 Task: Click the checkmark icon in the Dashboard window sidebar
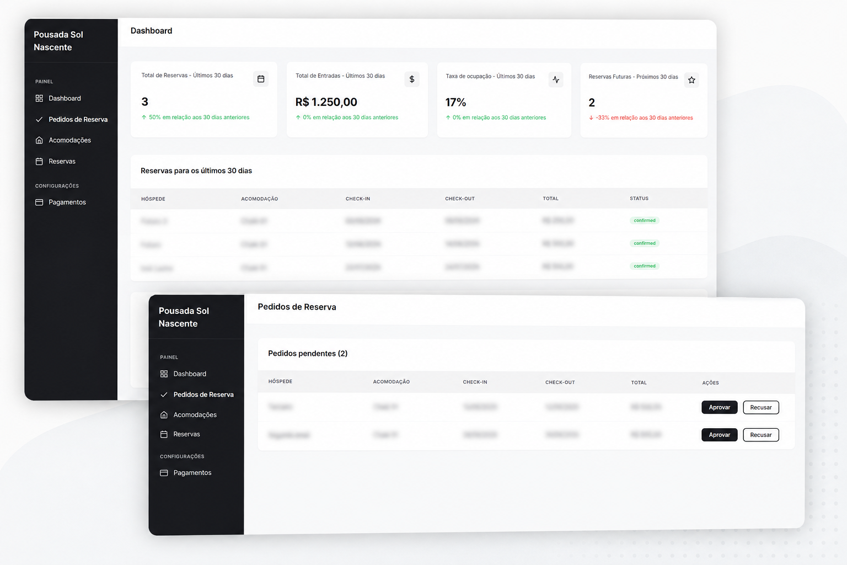[39, 119]
